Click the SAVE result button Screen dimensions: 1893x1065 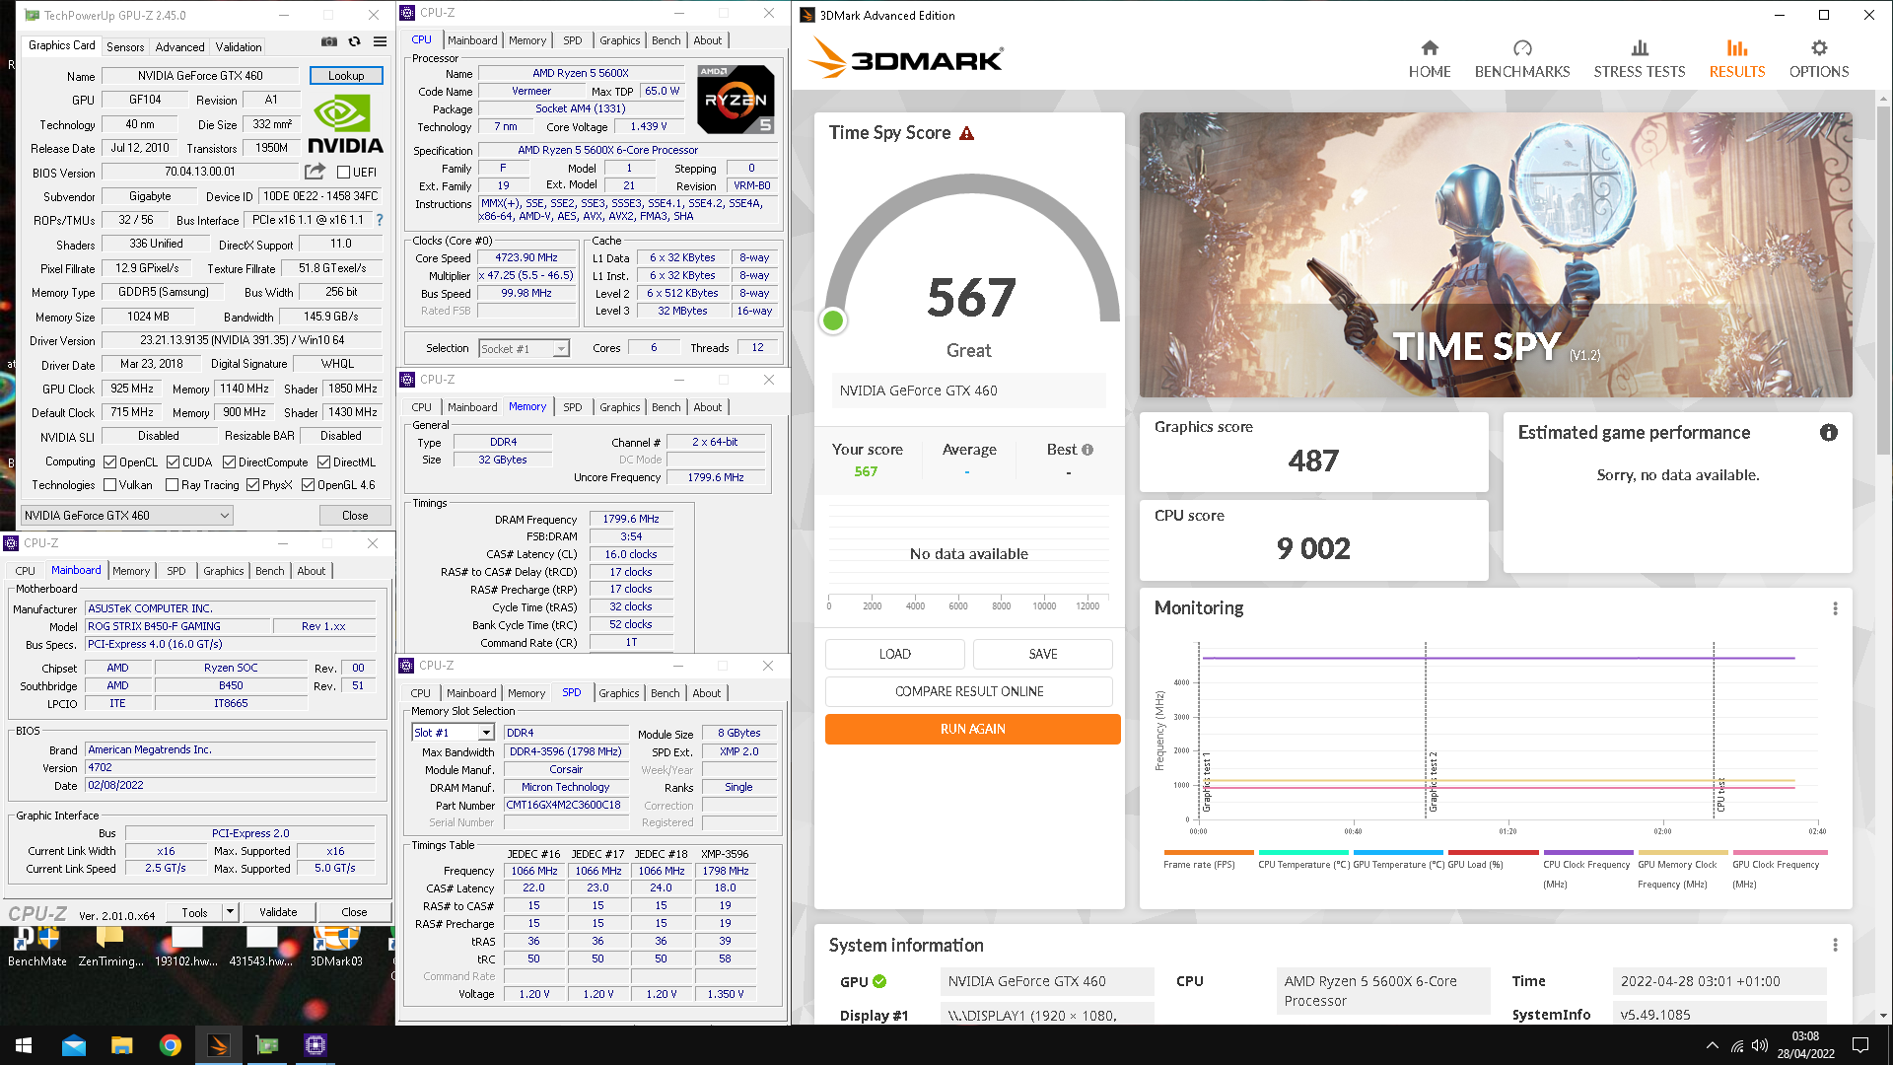coord(1043,654)
